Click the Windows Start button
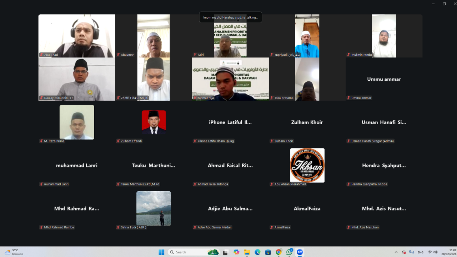This screenshot has height=257, width=457. [x=161, y=252]
